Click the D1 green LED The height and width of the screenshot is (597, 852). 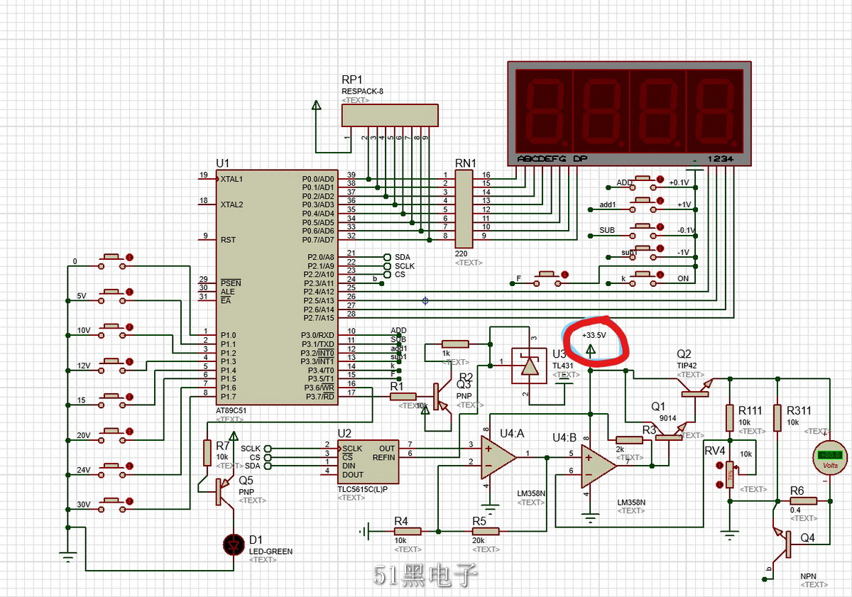point(234,544)
